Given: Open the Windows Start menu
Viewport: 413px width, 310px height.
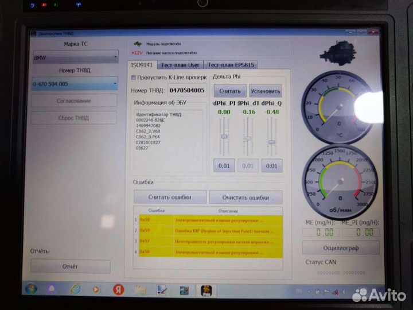Looking at the screenshot, I should coord(31,289).
